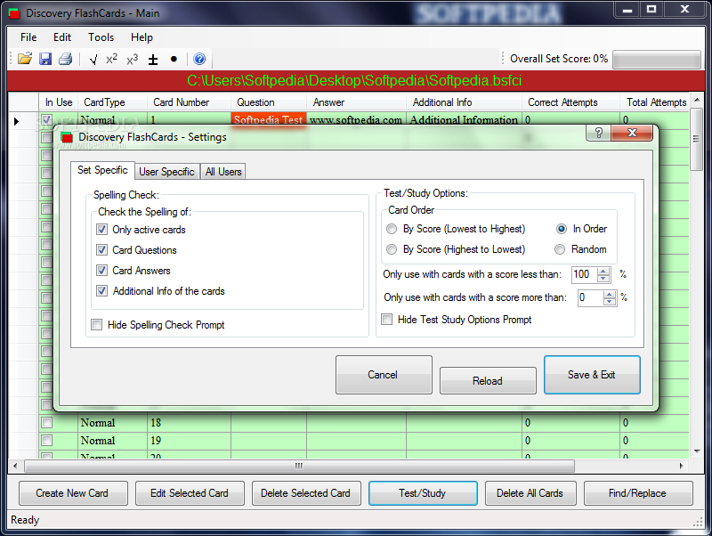Click vertical scrollbar down arrow
Viewport: 712px width, 536px height.
tap(697, 451)
